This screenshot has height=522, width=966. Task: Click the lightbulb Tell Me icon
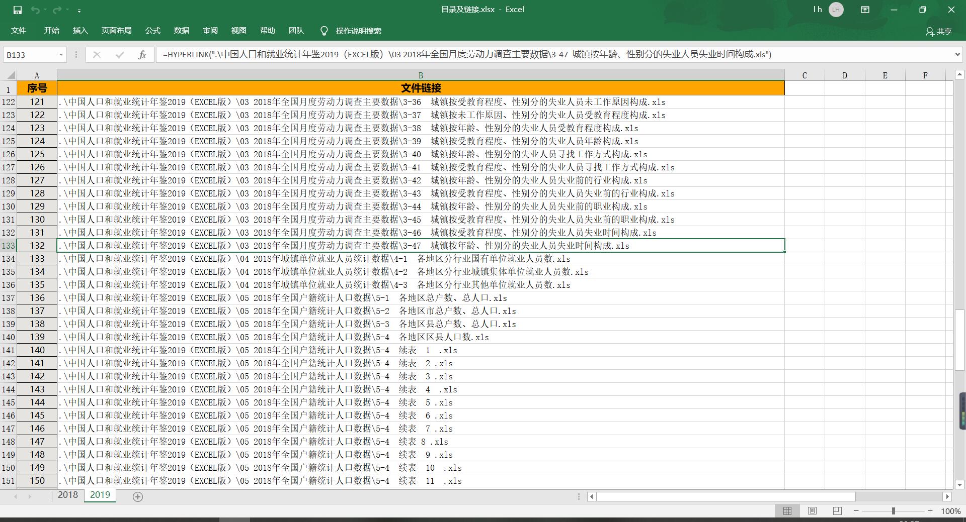point(325,31)
